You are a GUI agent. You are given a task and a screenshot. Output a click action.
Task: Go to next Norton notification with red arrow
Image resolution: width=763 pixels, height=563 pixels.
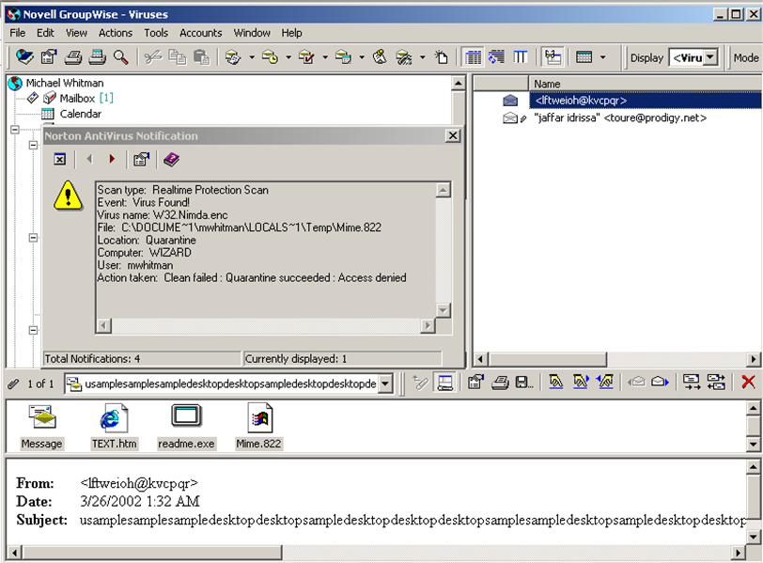[x=113, y=159]
